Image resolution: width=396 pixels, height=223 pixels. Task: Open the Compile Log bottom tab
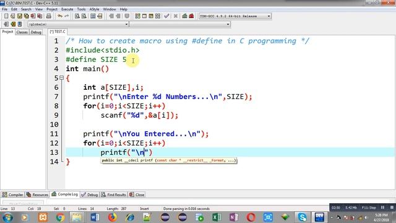pos(64,194)
